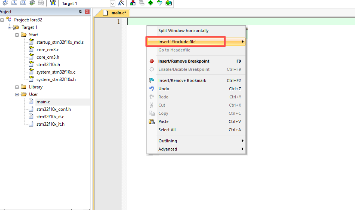355x210 pixels.
Task: Open Manage Run-Time Environment green diamond icon
Action: (x=151, y=3)
